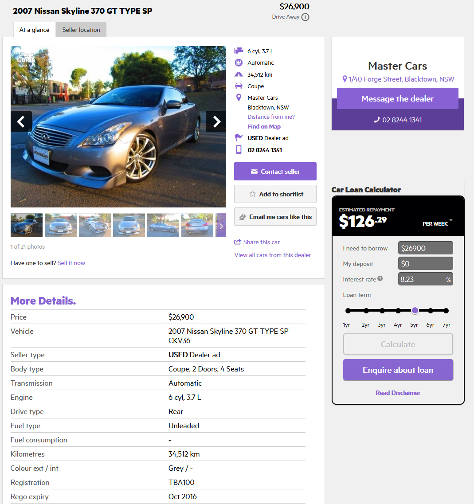Image resolution: width=474 pixels, height=504 pixels.
Task: Click the Registration value TBA100
Action: pos(181,482)
